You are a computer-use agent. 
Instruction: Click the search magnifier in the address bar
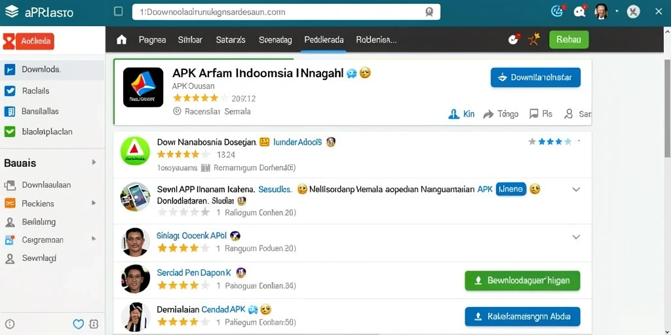[429, 12]
